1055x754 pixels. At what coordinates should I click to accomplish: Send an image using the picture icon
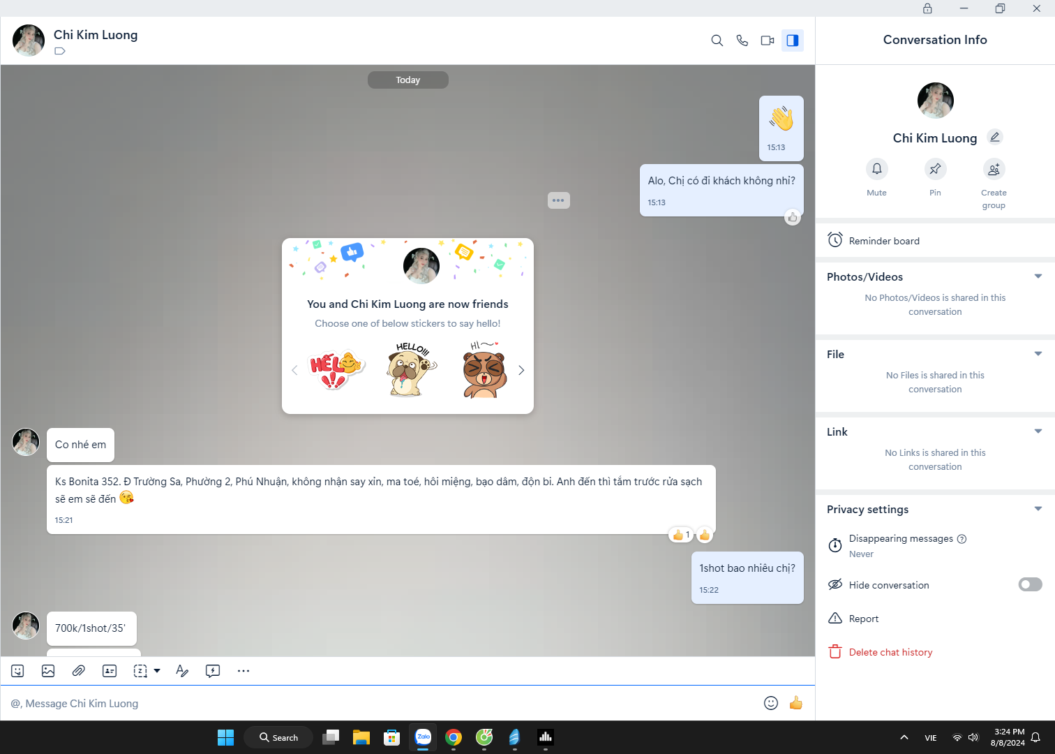(x=48, y=671)
